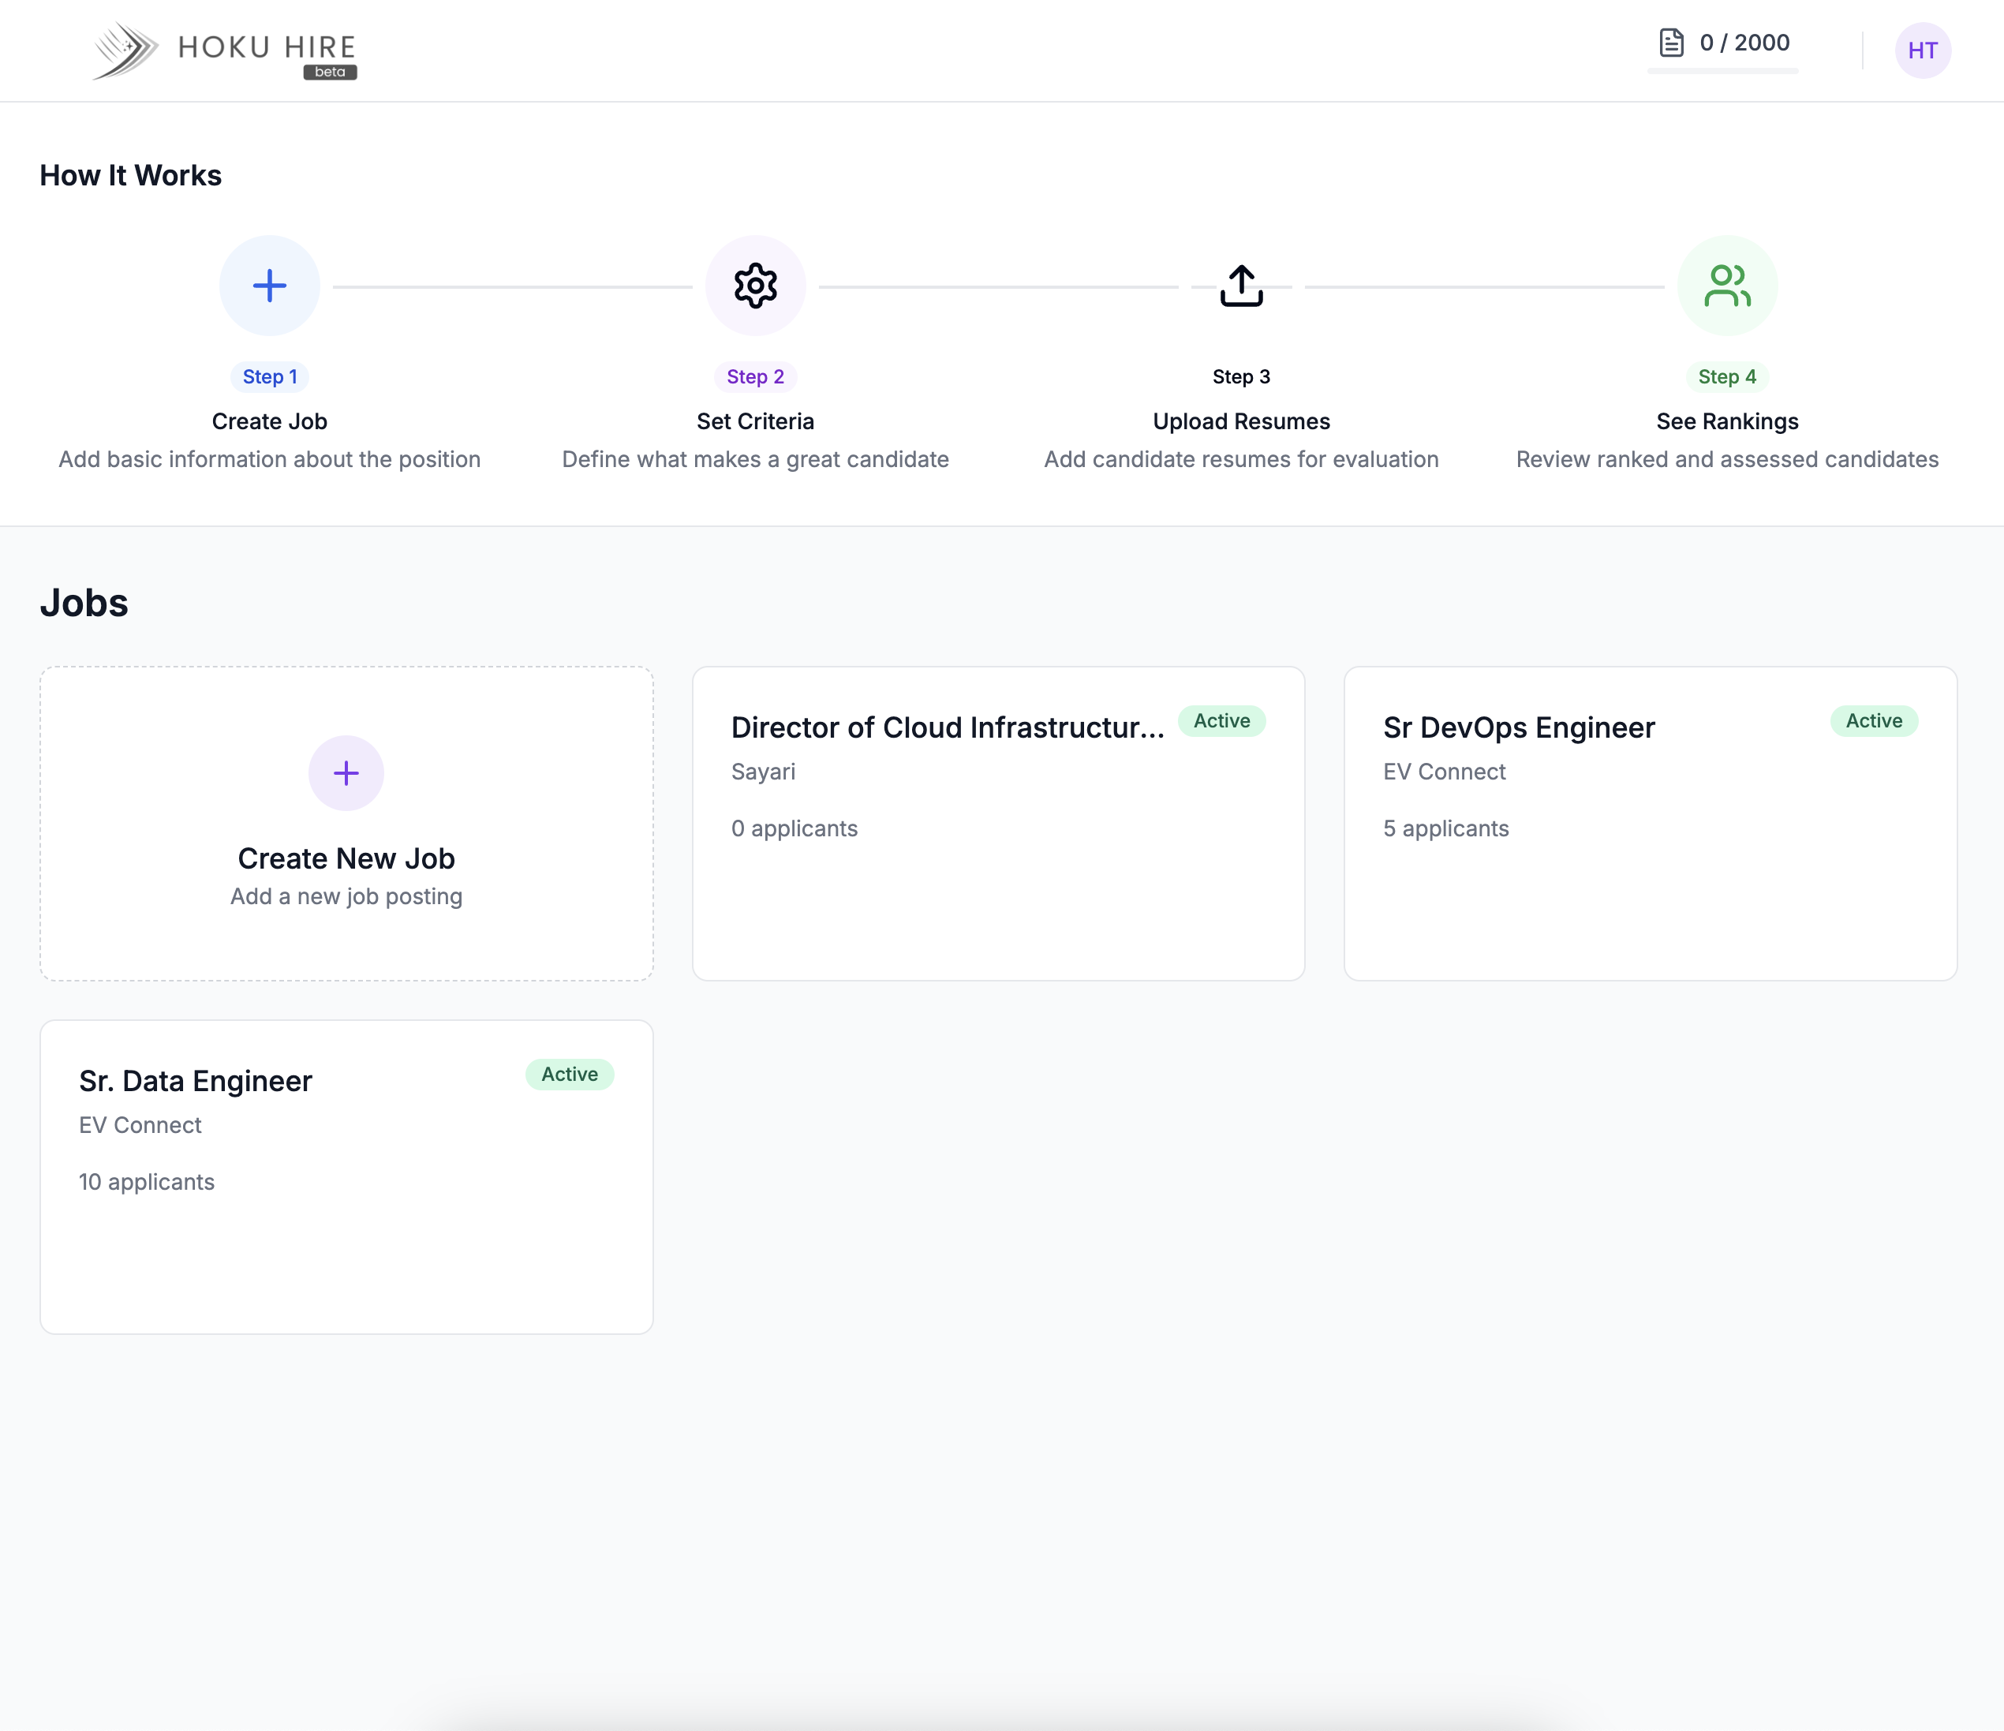This screenshot has height=1731, width=2004.
Task: Open the HT user avatar menu
Action: coord(1922,50)
